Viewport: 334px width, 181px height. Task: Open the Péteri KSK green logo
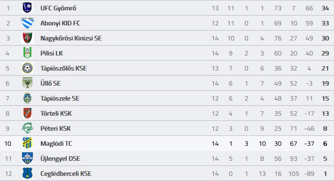(x=28, y=128)
